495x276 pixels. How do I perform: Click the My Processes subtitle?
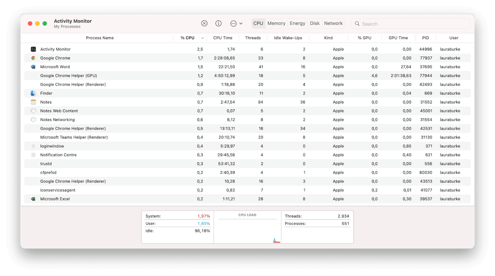(67, 27)
